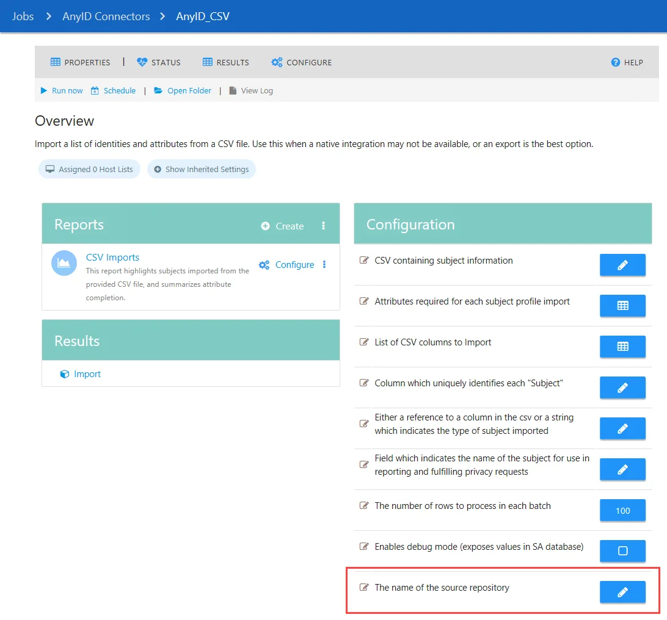
Task: Open CSV Imports row three-dot menu
Action: [324, 264]
